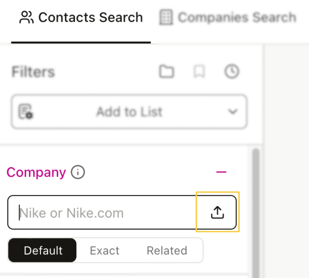Click the bookmark icon next to Filters
The width and height of the screenshot is (309, 278).
click(199, 71)
